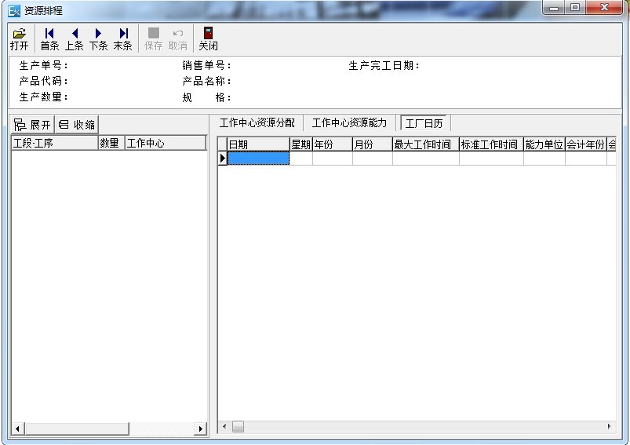Click the 产品代码 label

click(x=43, y=81)
